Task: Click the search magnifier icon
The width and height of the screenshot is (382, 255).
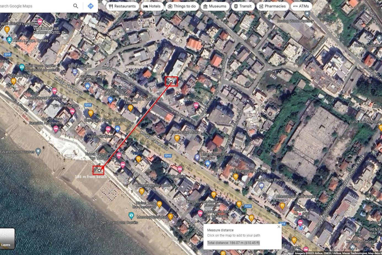Action: pos(76,6)
